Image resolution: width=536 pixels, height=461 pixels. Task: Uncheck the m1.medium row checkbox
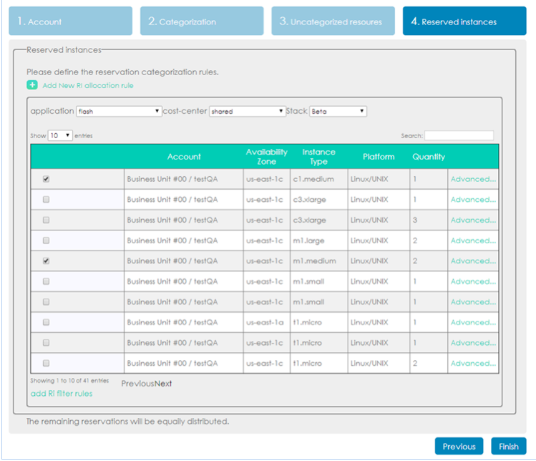point(47,261)
